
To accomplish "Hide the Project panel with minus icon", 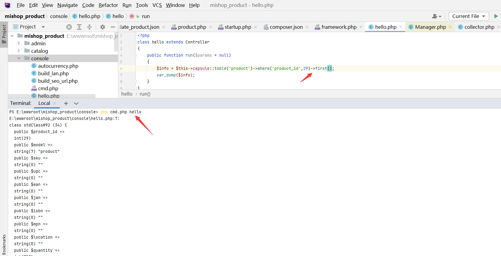I will pyautogui.click(x=113, y=27).
